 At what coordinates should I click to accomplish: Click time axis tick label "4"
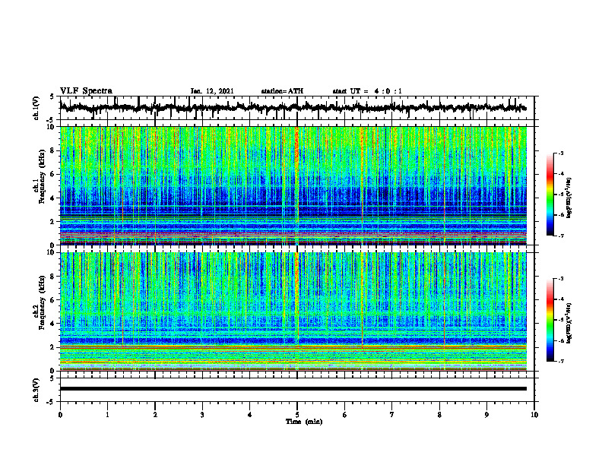coord(249,415)
